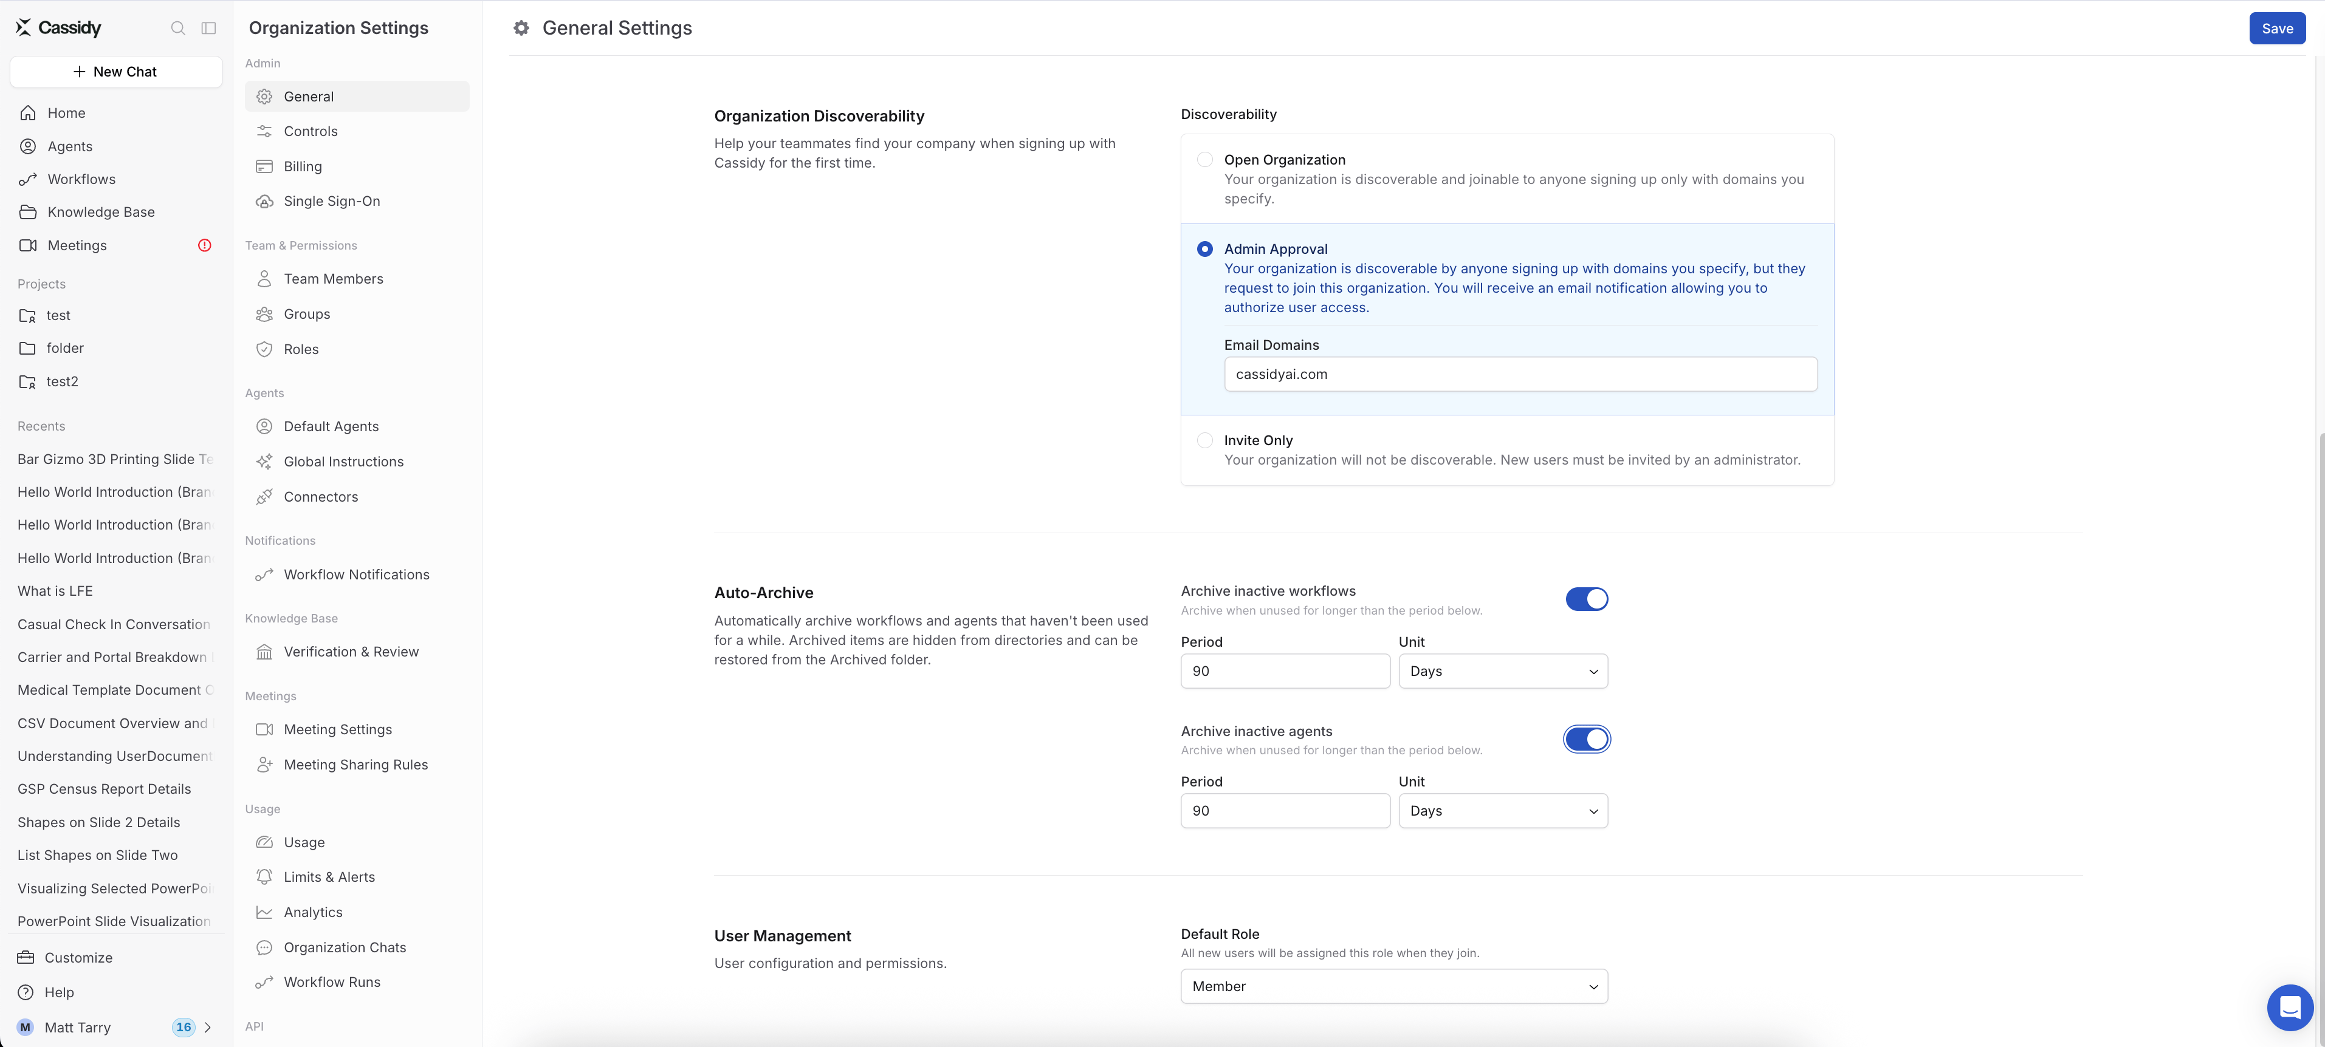Open PowerPoint Slide Visualization chat
This screenshot has height=1047, width=2325.
(115, 921)
